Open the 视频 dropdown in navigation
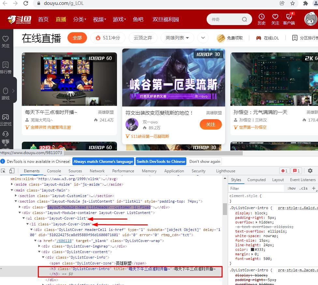This screenshot has height=285, width=318. click(99, 20)
